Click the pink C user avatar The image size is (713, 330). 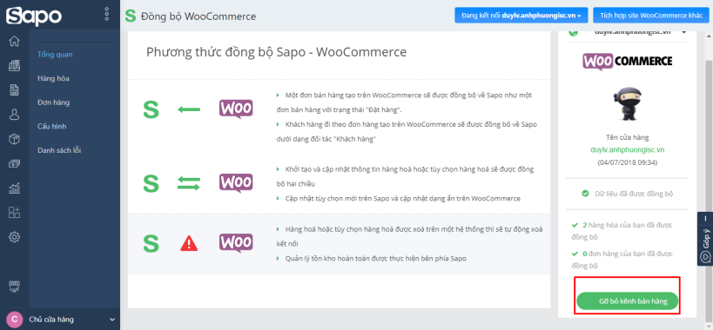click(x=15, y=320)
